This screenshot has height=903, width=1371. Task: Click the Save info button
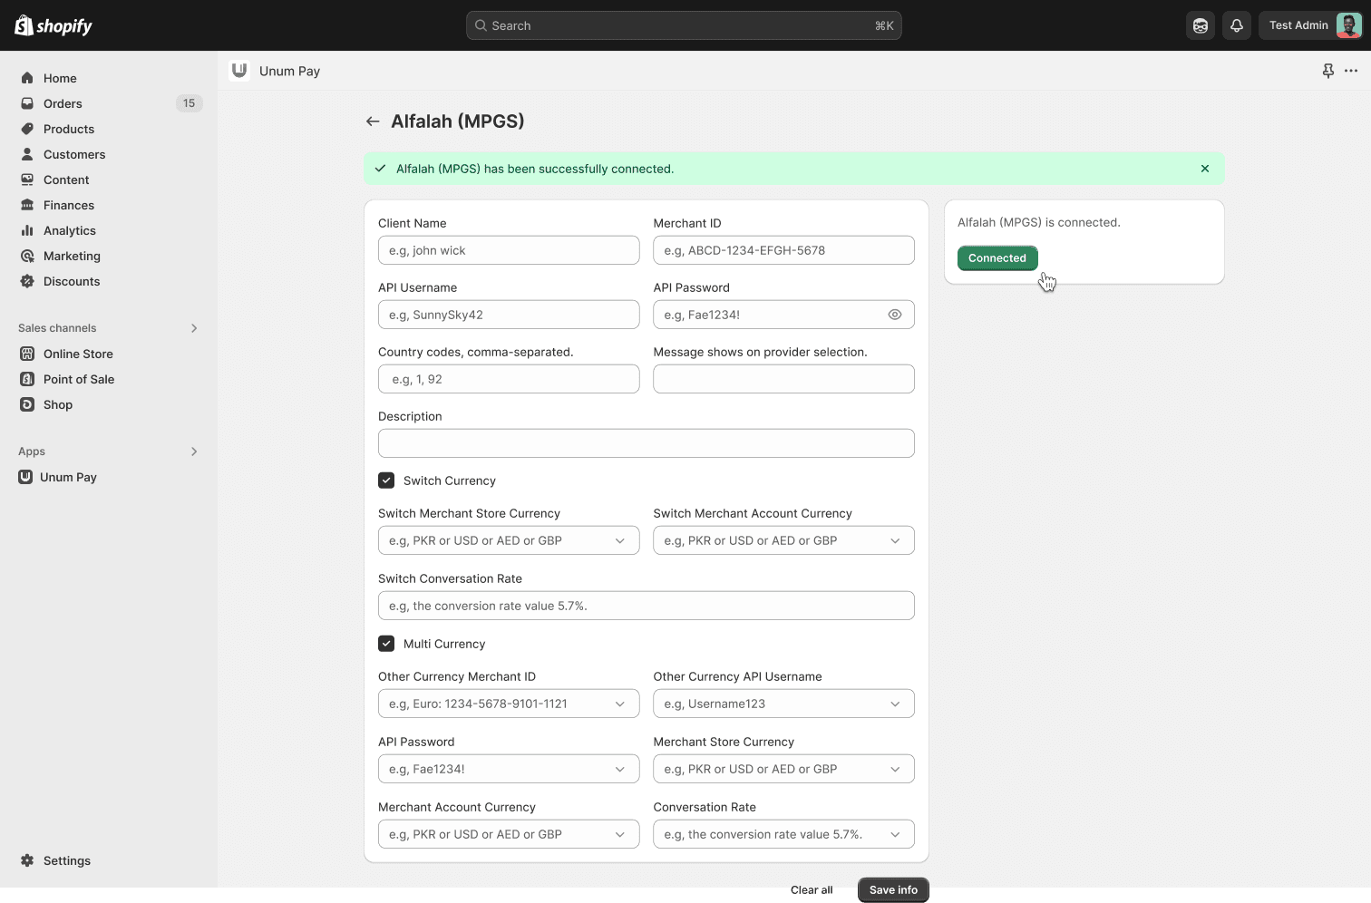click(x=893, y=889)
